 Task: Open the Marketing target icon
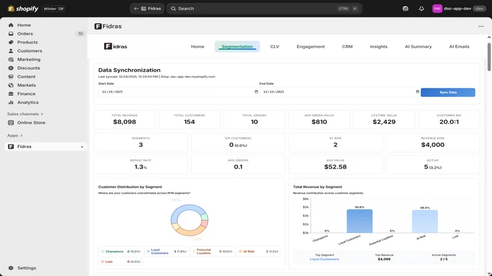click(11, 59)
